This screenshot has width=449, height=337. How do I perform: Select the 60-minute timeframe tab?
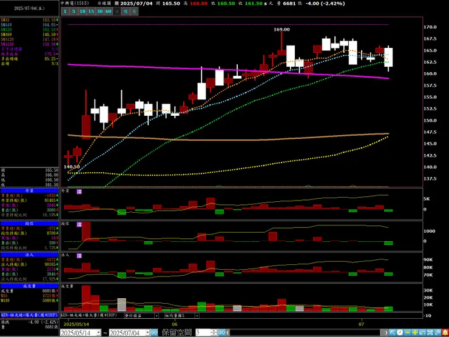click(x=108, y=12)
